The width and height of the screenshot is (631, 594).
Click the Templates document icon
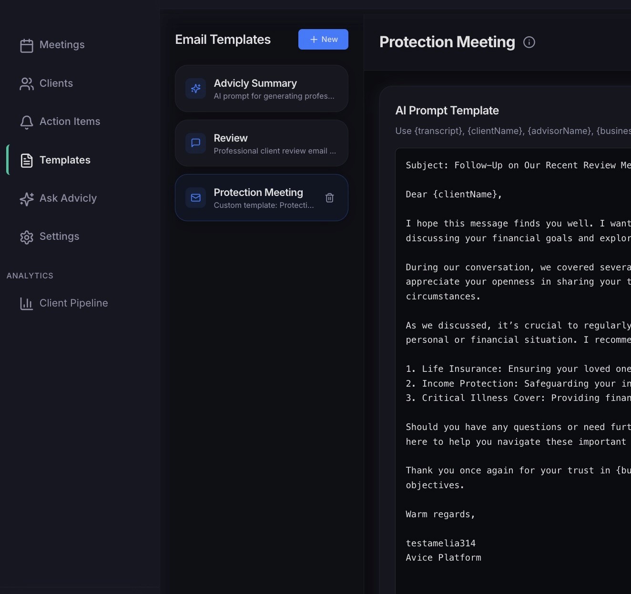[x=26, y=160]
